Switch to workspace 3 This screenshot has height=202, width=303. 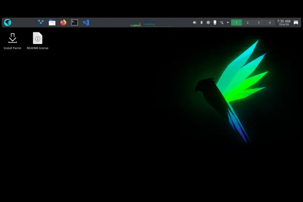[259, 23]
